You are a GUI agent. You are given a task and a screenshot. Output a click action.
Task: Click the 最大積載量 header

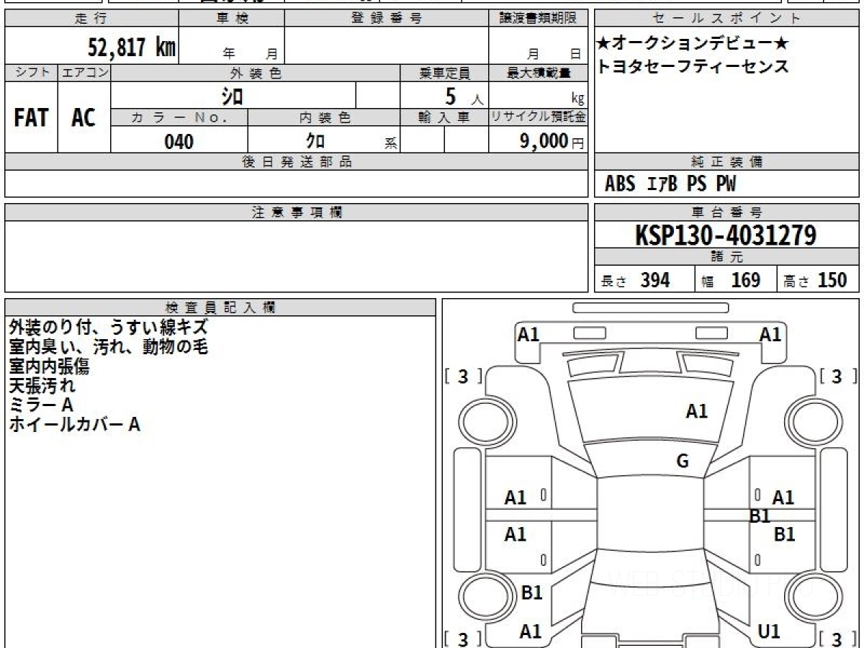539,73
